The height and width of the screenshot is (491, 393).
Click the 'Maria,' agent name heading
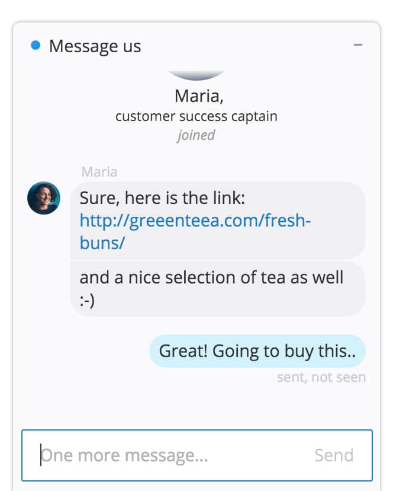(x=199, y=96)
